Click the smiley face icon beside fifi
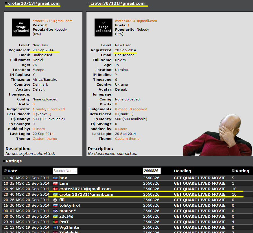 [x=55, y=200]
